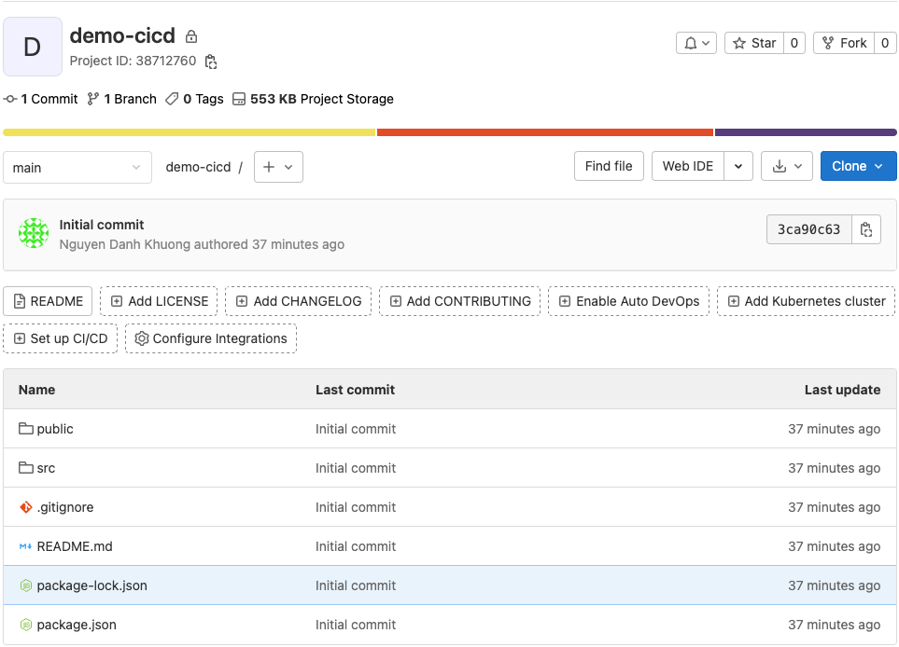Click the git icon beside .gitignore
The image size is (899, 647).
(x=26, y=507)
